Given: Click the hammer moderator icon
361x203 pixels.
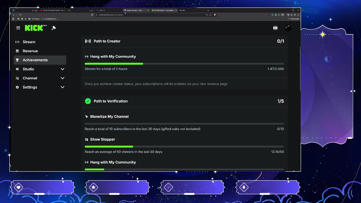Looking at the screenshot, I should (x=54, y=28).
